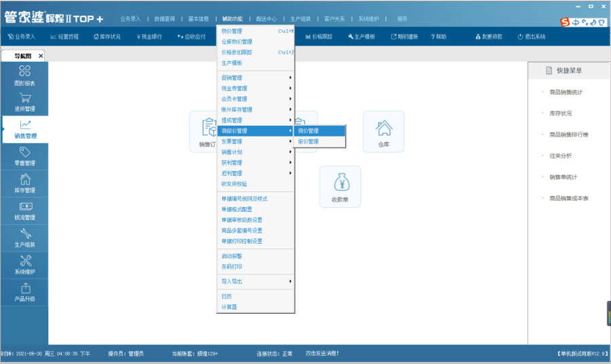This screenshot has width=611, height=364.
Task: Click the 产品升级 upload icon
Action: click(x=24, y=292)
